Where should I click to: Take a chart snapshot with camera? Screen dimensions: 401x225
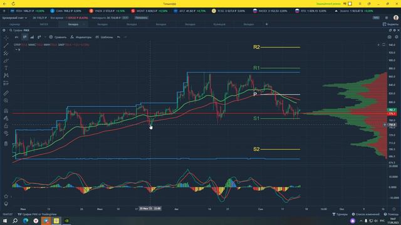click(390, 37)
